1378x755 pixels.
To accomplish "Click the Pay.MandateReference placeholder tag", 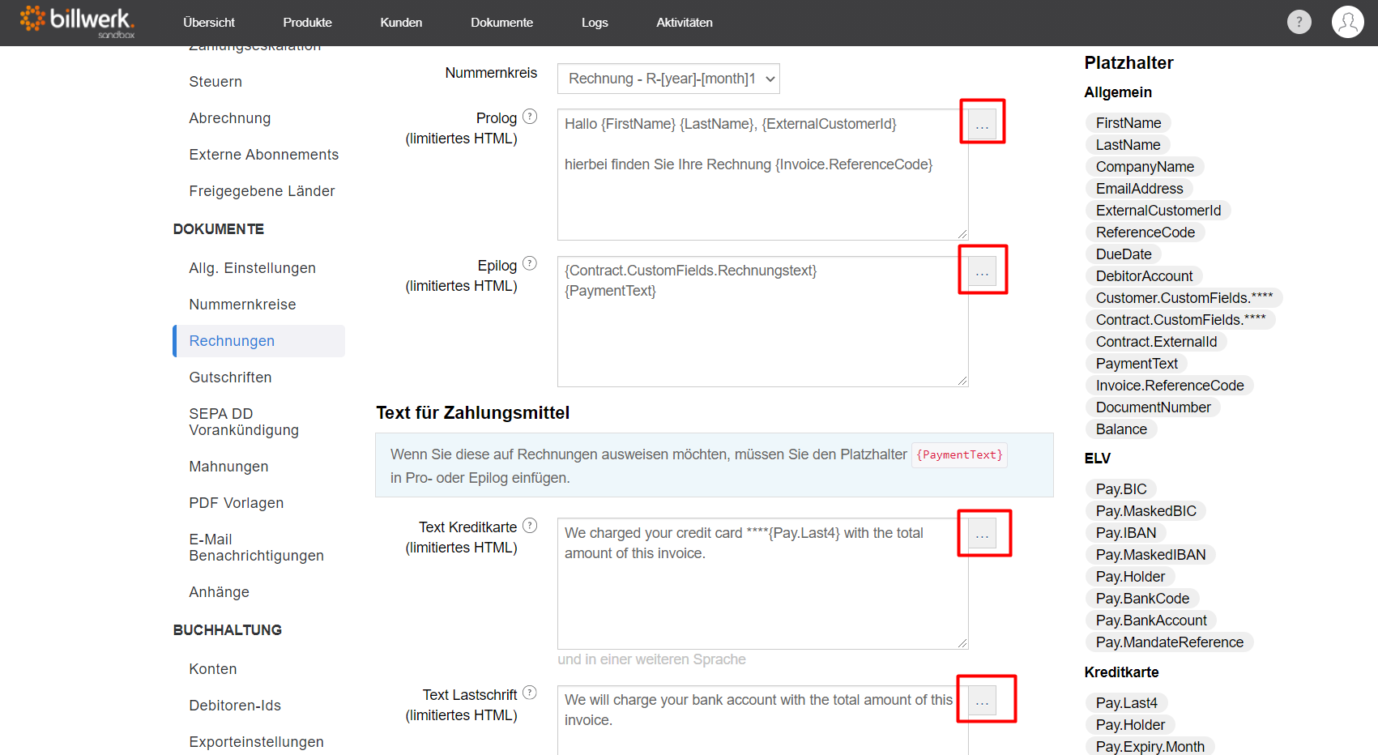I will 1169,642.
